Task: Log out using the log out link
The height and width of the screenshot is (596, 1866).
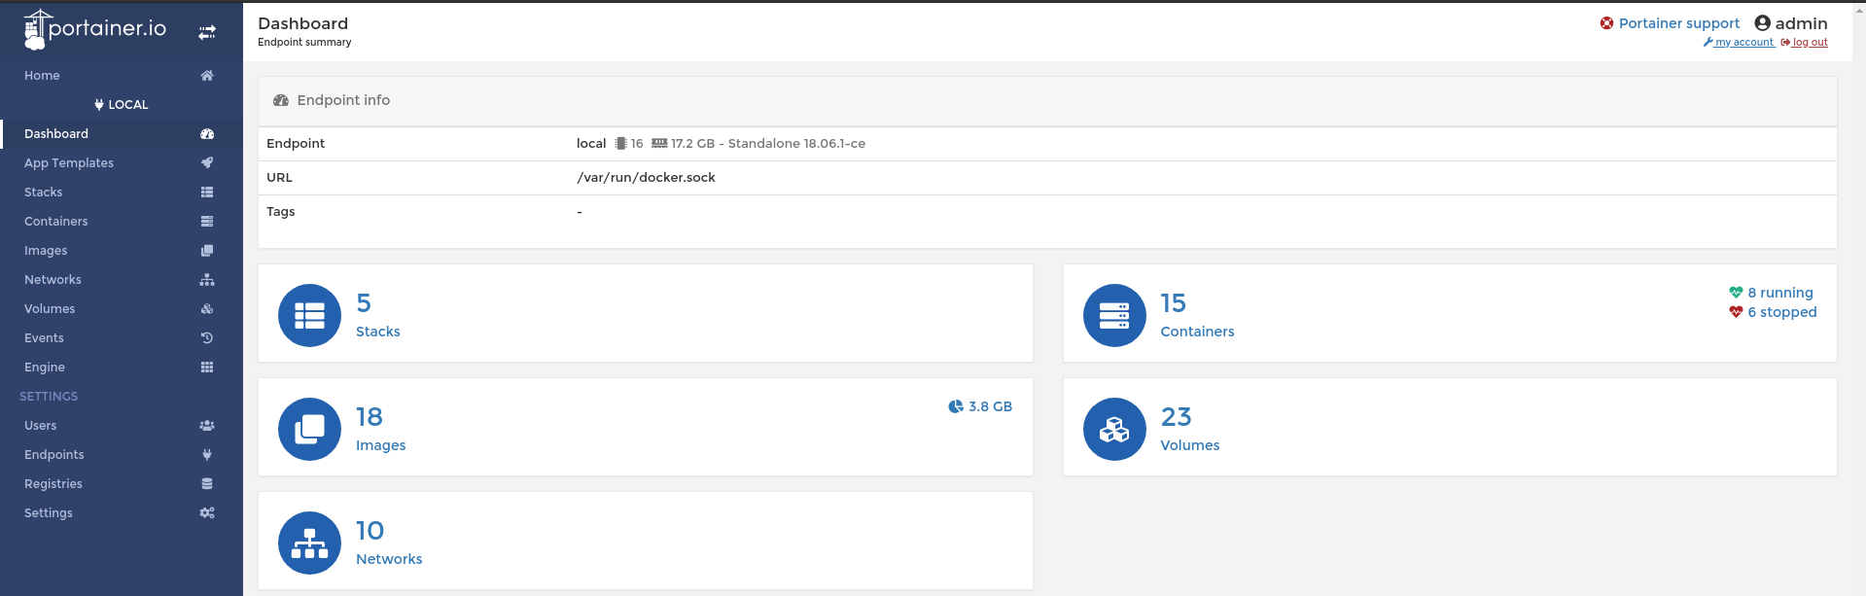Action: [x=1809, y=43]
